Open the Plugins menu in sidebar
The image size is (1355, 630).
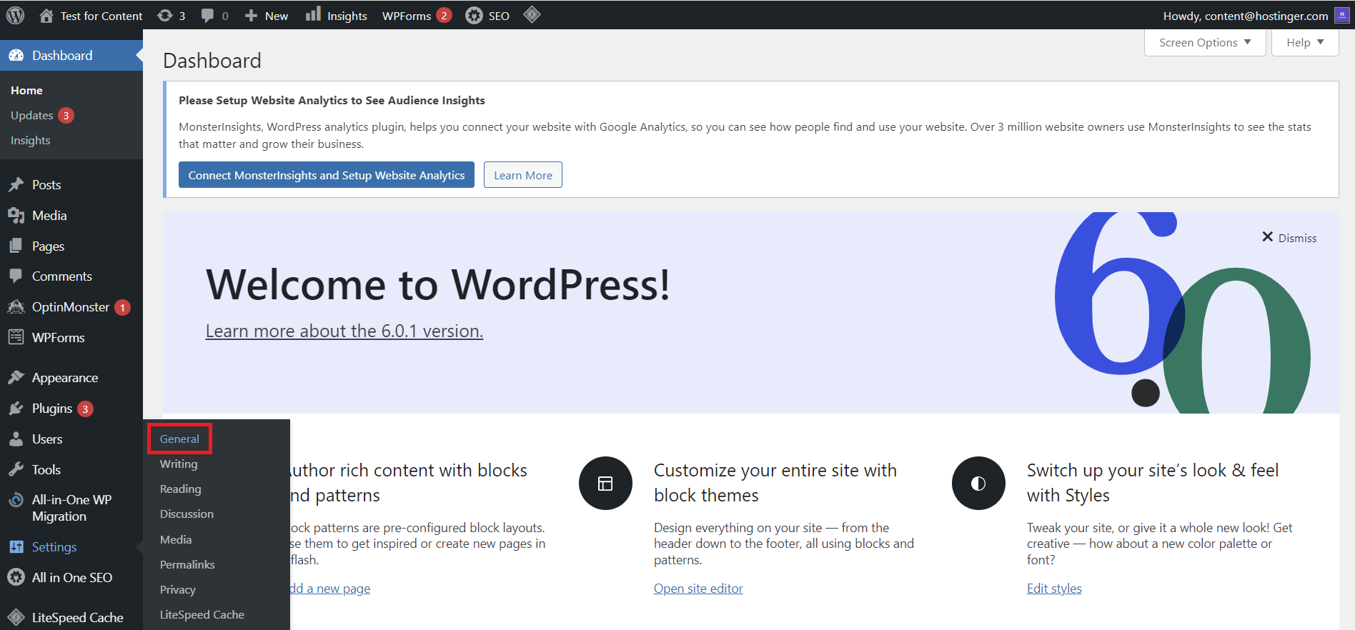[52, 409]
